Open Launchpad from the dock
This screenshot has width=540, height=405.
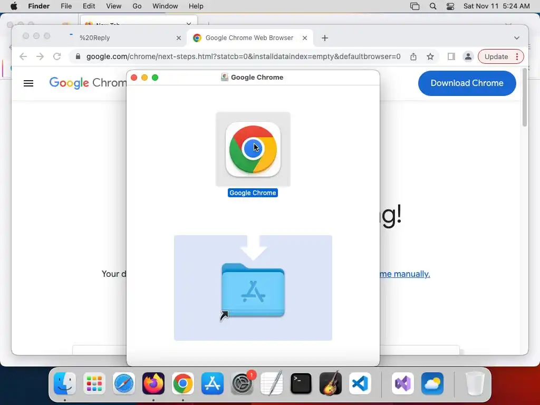coord(94,383)
